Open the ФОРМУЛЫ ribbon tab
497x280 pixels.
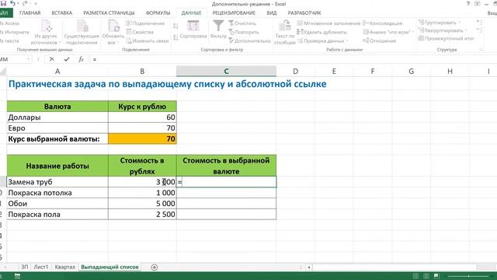158,12
